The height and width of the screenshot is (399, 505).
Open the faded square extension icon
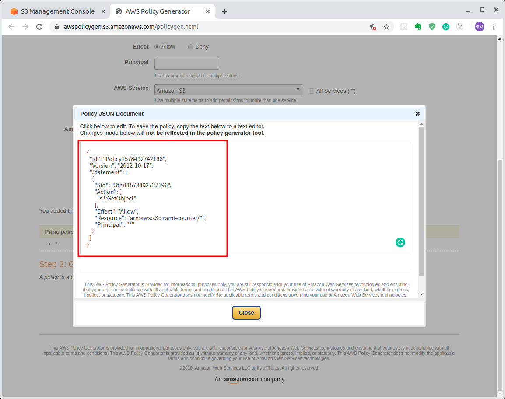click(403, 27)
